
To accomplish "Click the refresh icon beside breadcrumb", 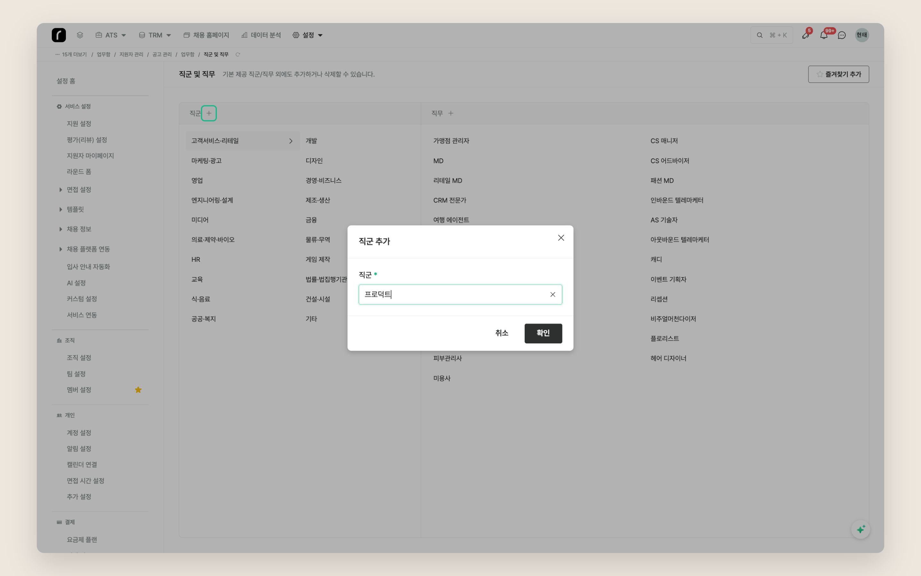I will (238, 54).
